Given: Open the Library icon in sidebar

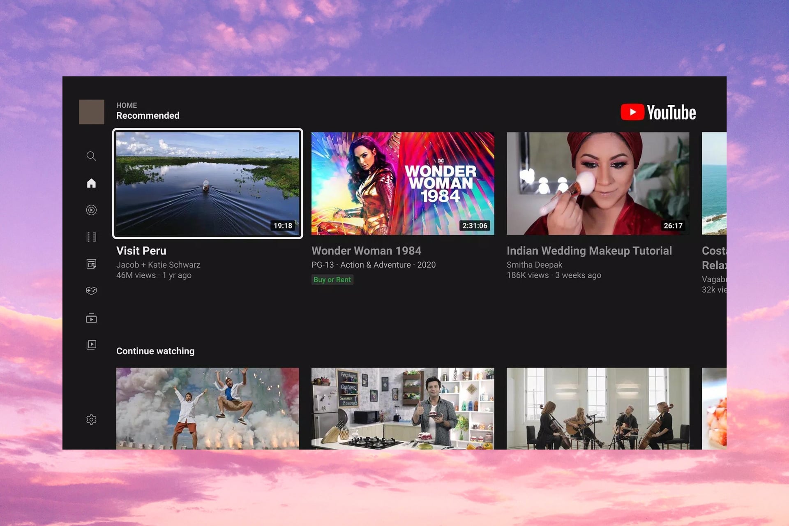Looking at the screenshot, I should click(x=91, y=345).
